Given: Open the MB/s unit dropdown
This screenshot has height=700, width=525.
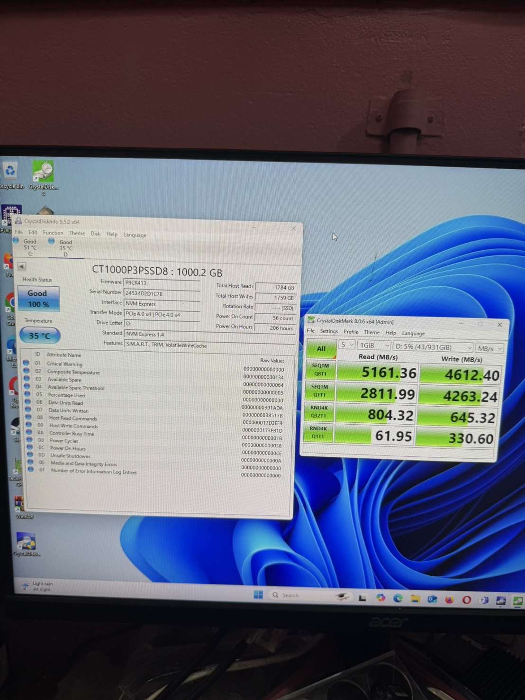Looking at the screenshot, I should (489, 348).
